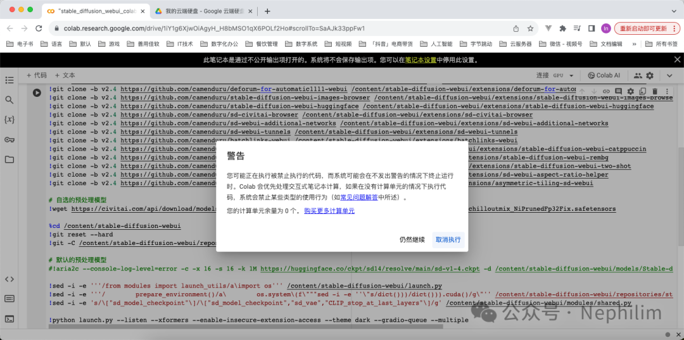Open the variables {x} panel
The height and width of the screenshot is (340, 684).
9,120
